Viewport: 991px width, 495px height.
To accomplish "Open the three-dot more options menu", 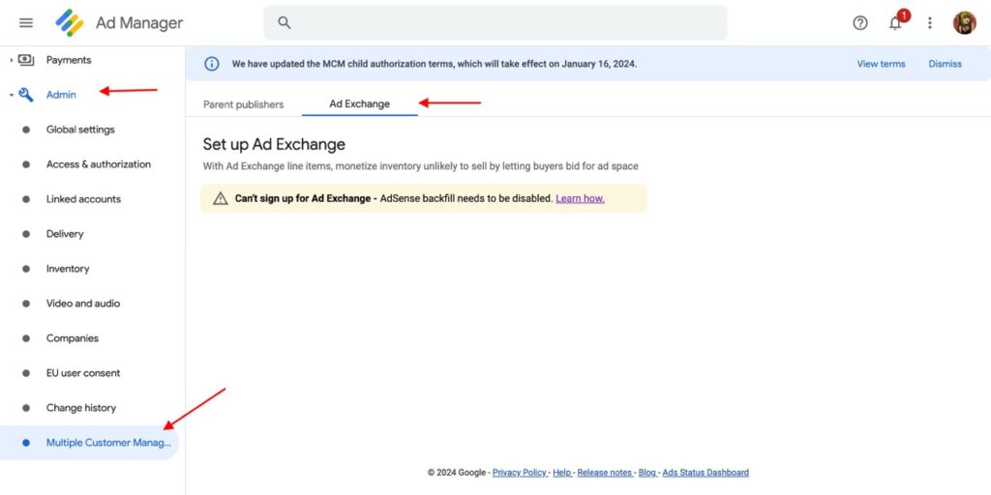I will point(930,23).
